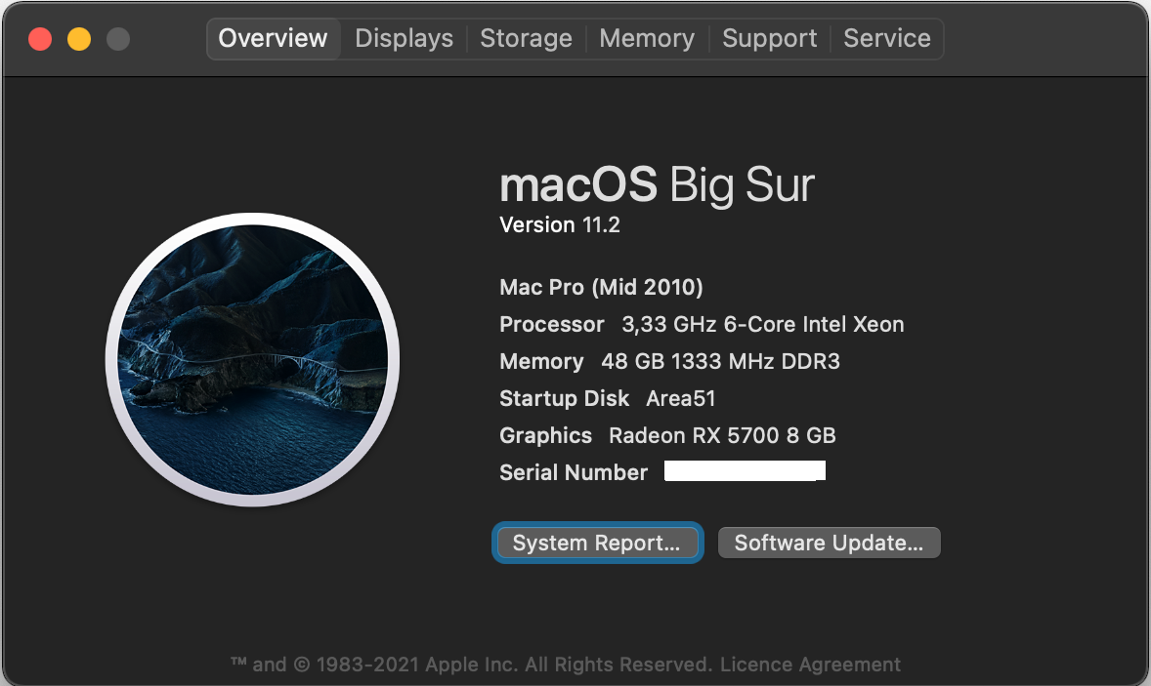Image resolution: width=1151 pixels, height=686 pixels.
Task: Click the Mac Pro (Mid 2010) model text
Action: (601, 288)
